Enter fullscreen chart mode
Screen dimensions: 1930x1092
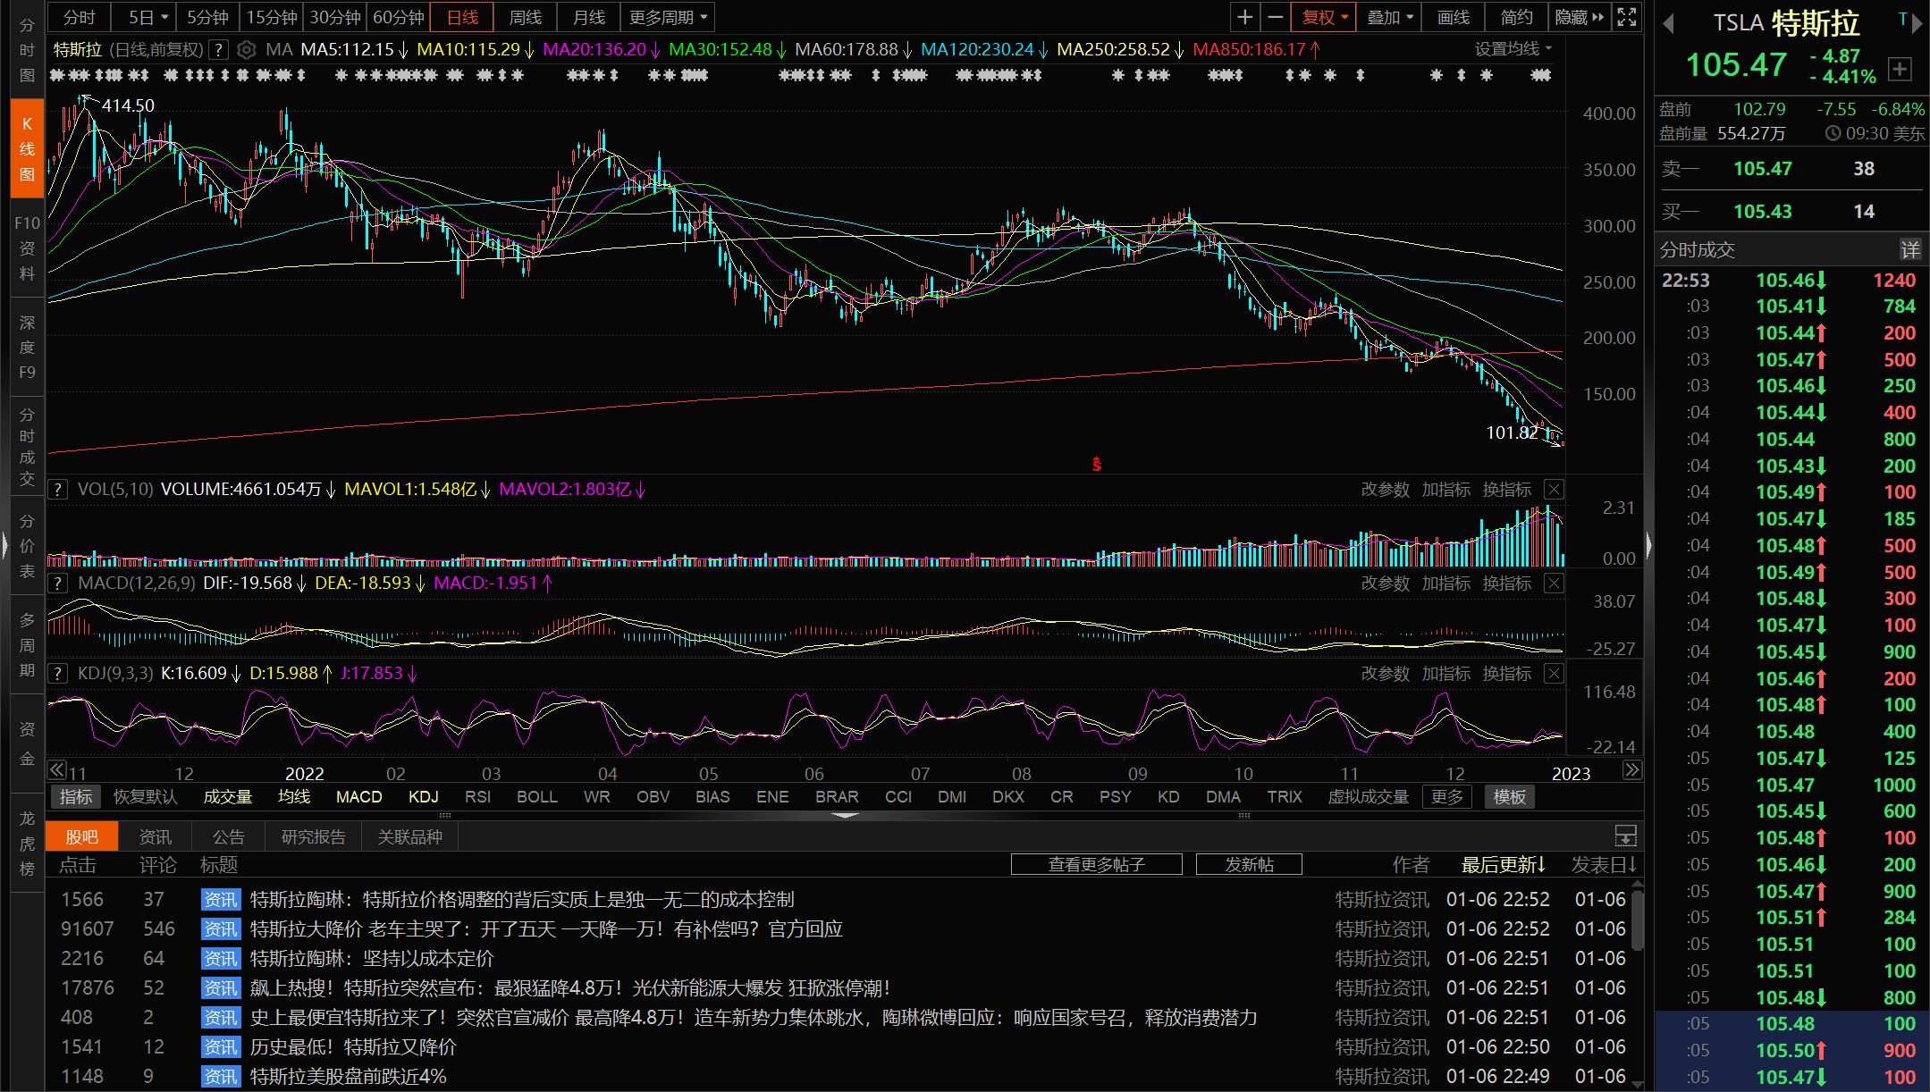coord(1627,17)
